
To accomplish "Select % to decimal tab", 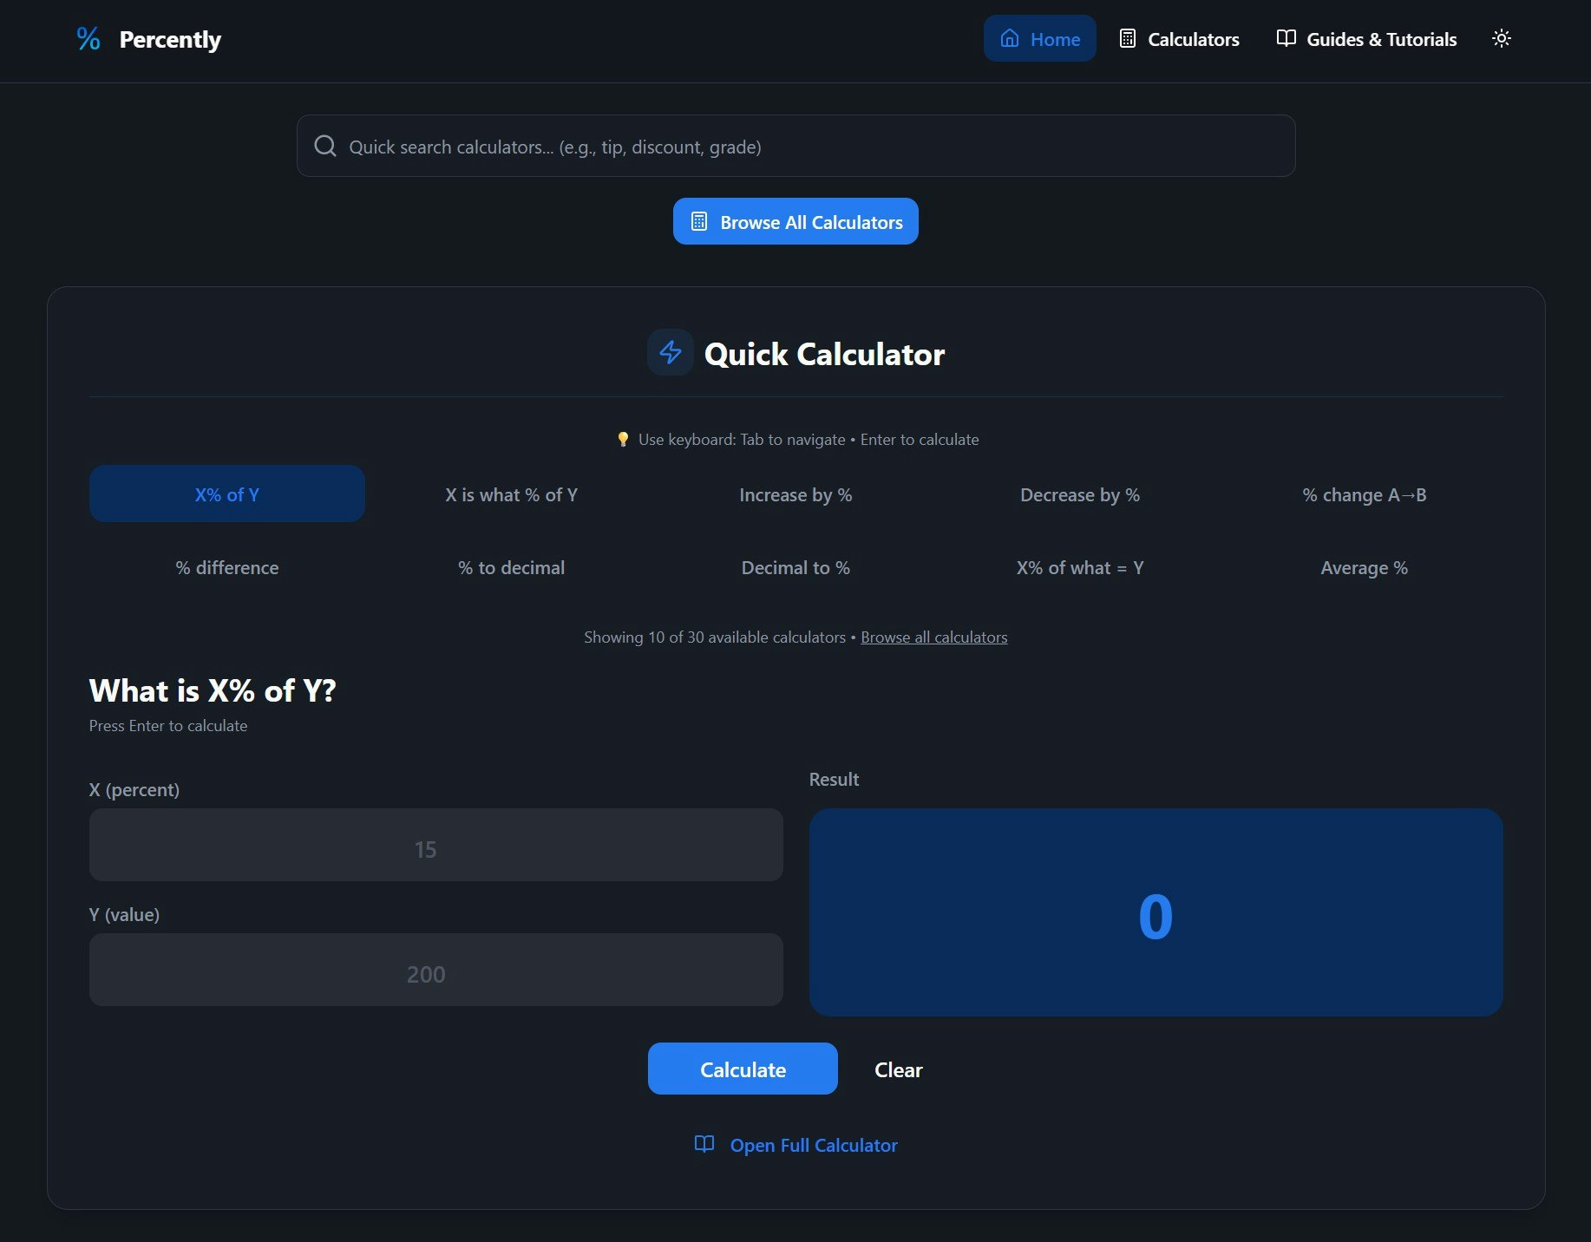I will [x=511, y=567].
